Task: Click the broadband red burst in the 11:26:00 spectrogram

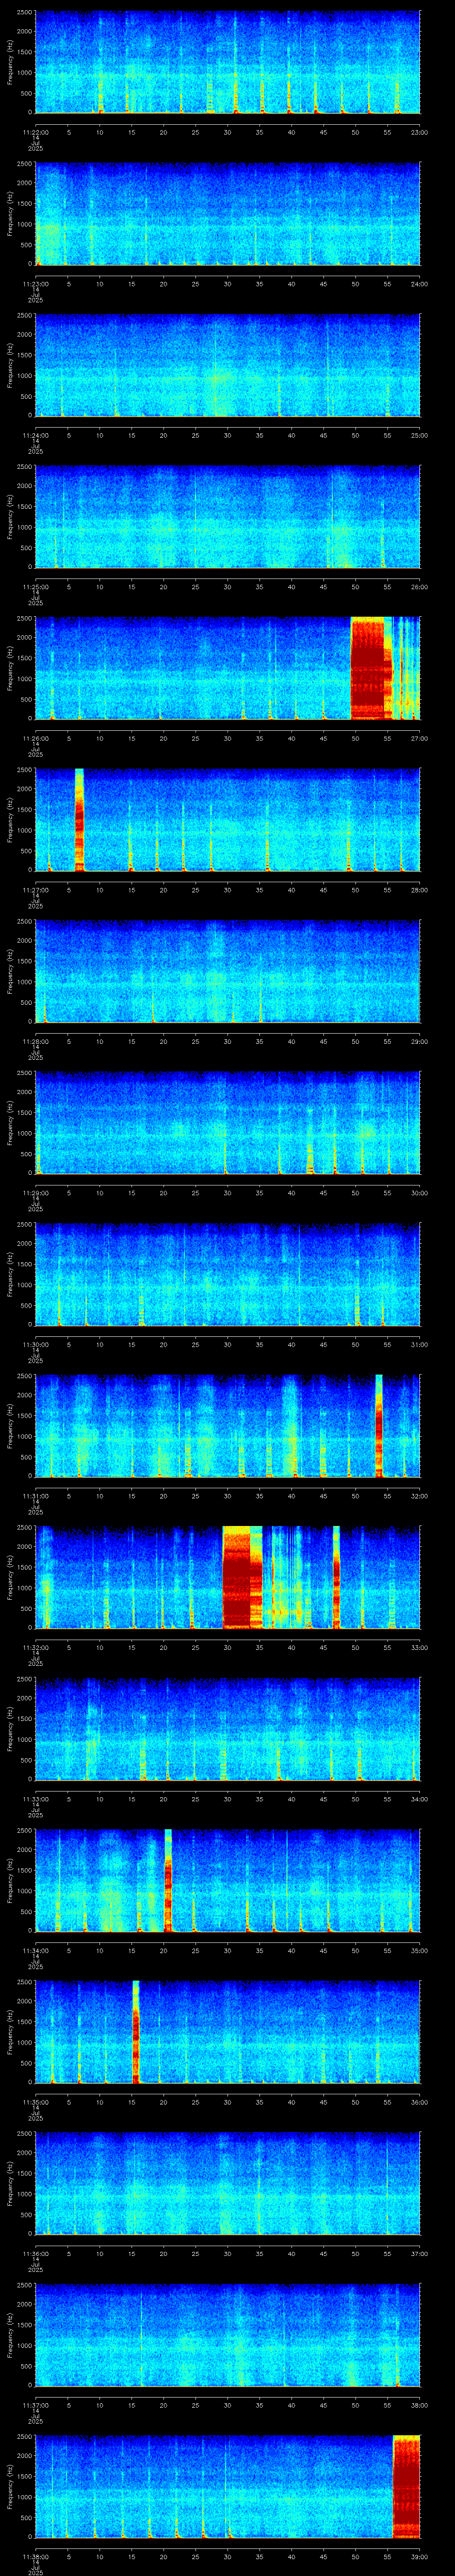Action: [368, 668]
